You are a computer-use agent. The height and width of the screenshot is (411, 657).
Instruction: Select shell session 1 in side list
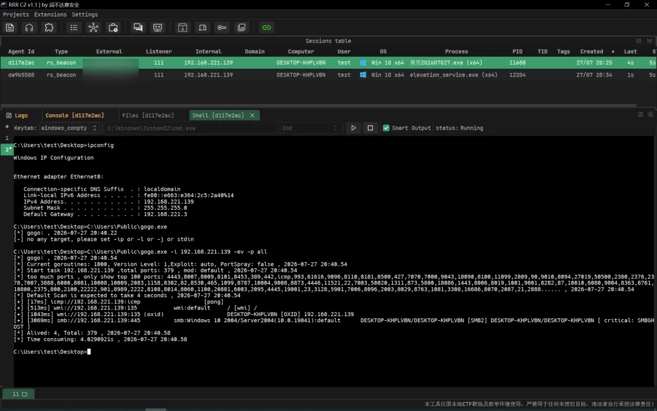tap(7, 138)
